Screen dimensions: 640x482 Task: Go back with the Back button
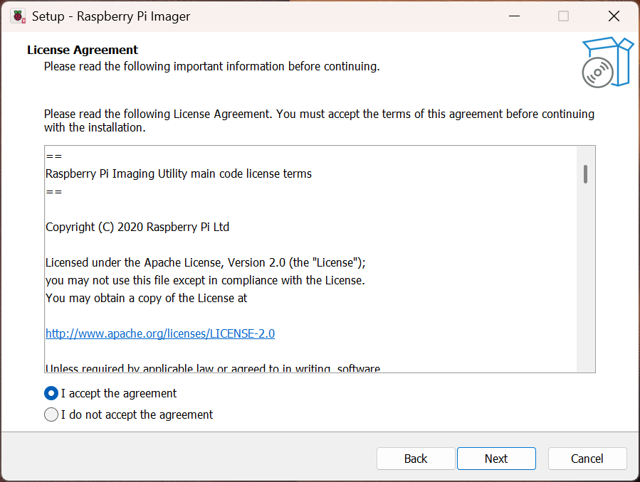[x=416, y=459]
